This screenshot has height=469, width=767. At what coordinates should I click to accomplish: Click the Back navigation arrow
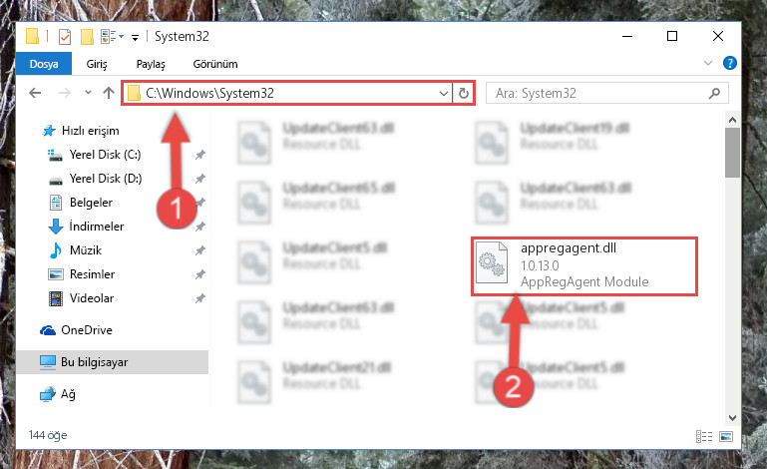(x=35, y=93)
